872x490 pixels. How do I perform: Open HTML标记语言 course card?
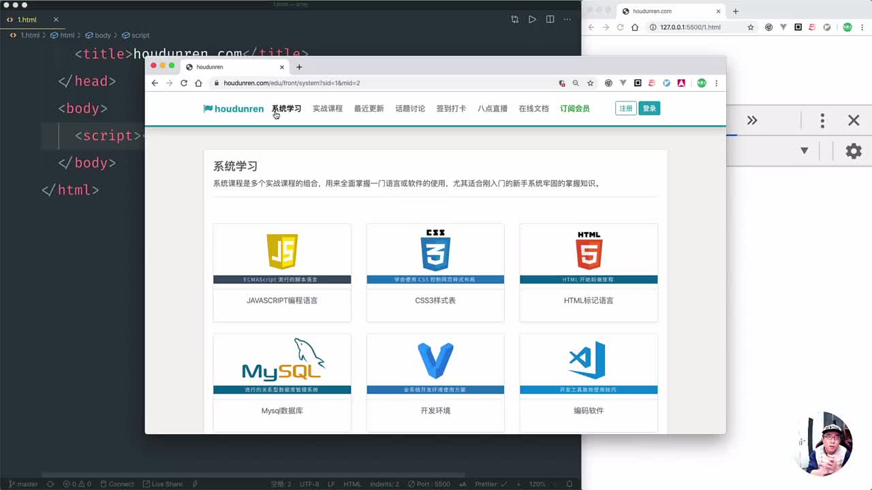point(589,273)
